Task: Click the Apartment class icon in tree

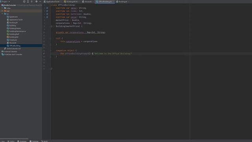Action: click(x=8, y=17)
